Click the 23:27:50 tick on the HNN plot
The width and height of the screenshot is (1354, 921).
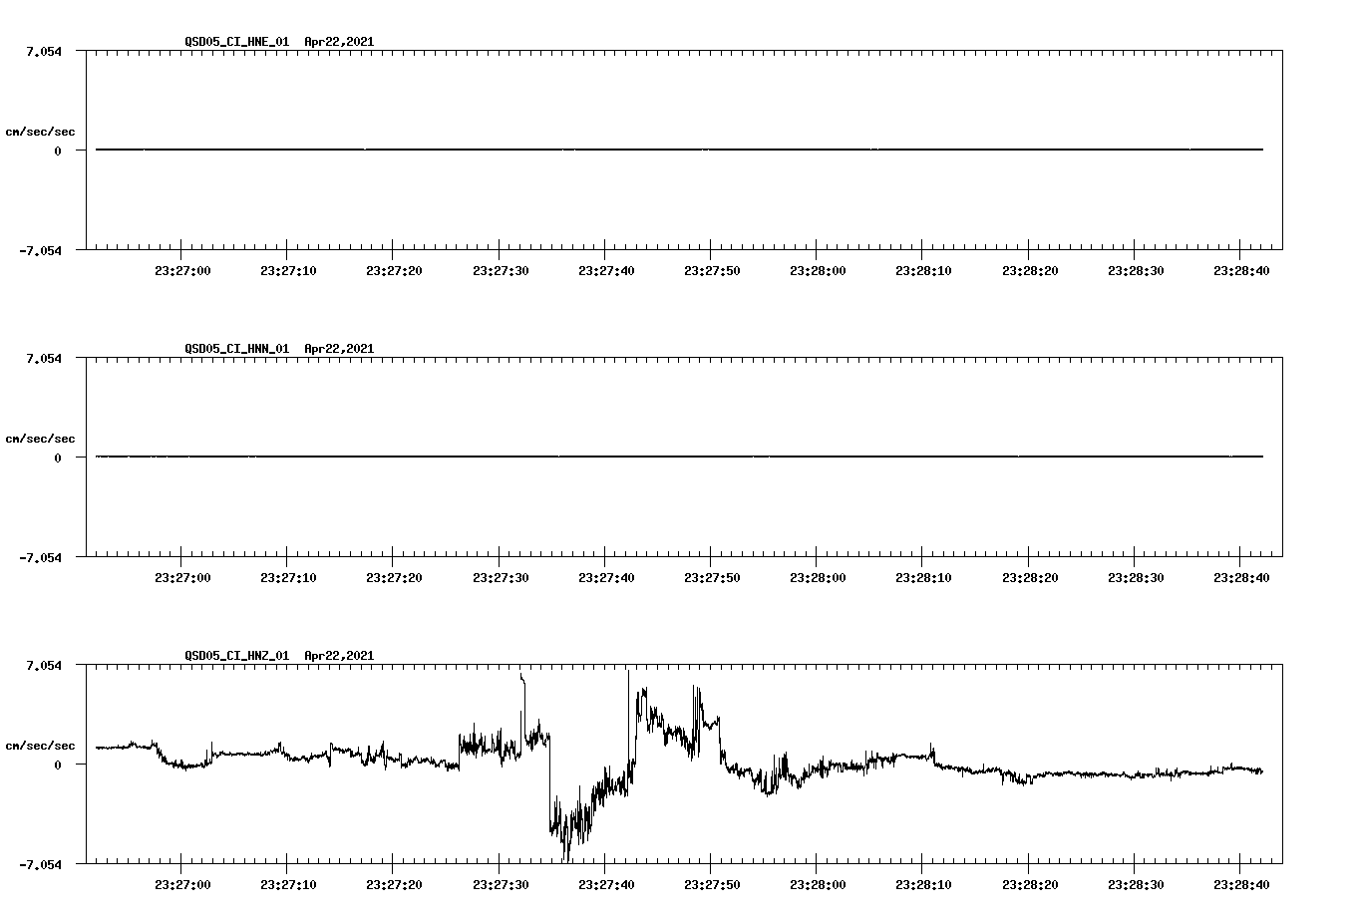[x=714, y=575]
